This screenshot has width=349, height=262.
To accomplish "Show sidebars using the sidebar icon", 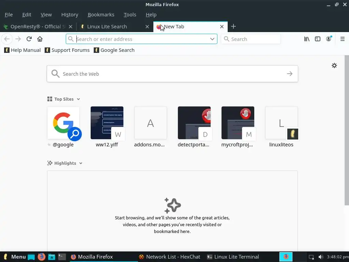I will (x=318, y=39).
